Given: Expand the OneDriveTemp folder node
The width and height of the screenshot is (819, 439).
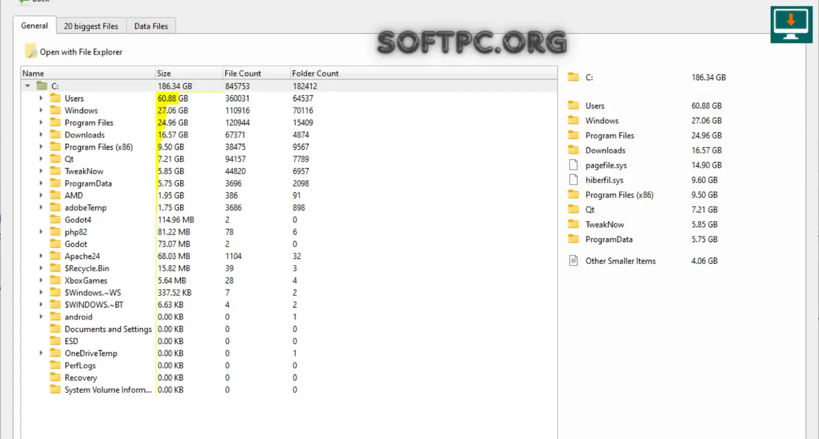Looking at the screenshot, I should [x=41, y=353].
